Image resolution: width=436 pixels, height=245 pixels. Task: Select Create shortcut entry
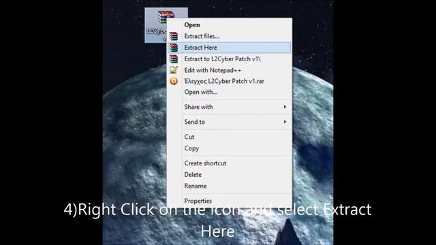230,163
